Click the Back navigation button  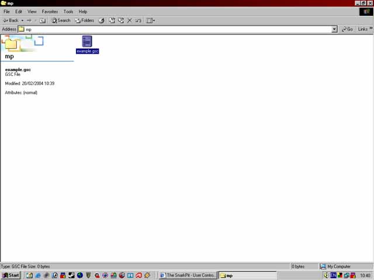coord(11,20)
